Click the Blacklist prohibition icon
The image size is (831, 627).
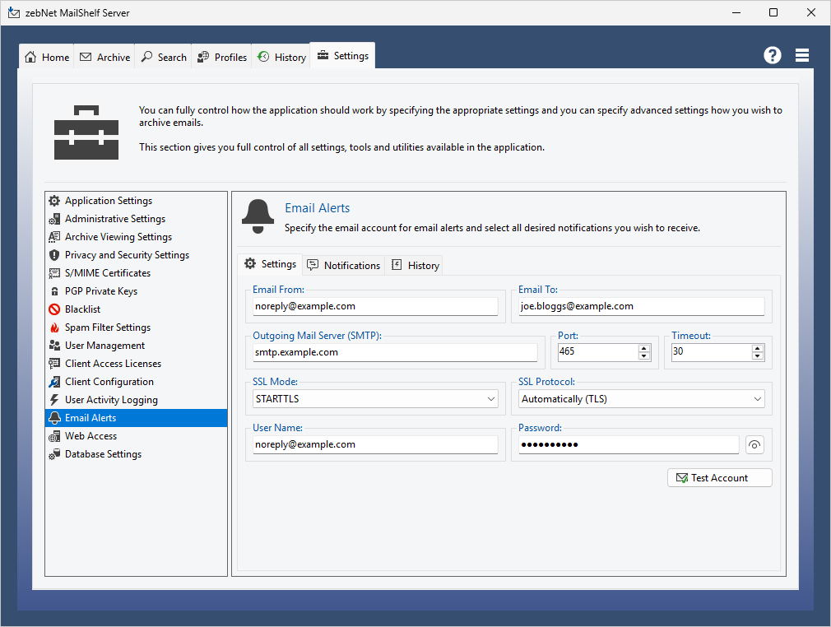point(54,309)
